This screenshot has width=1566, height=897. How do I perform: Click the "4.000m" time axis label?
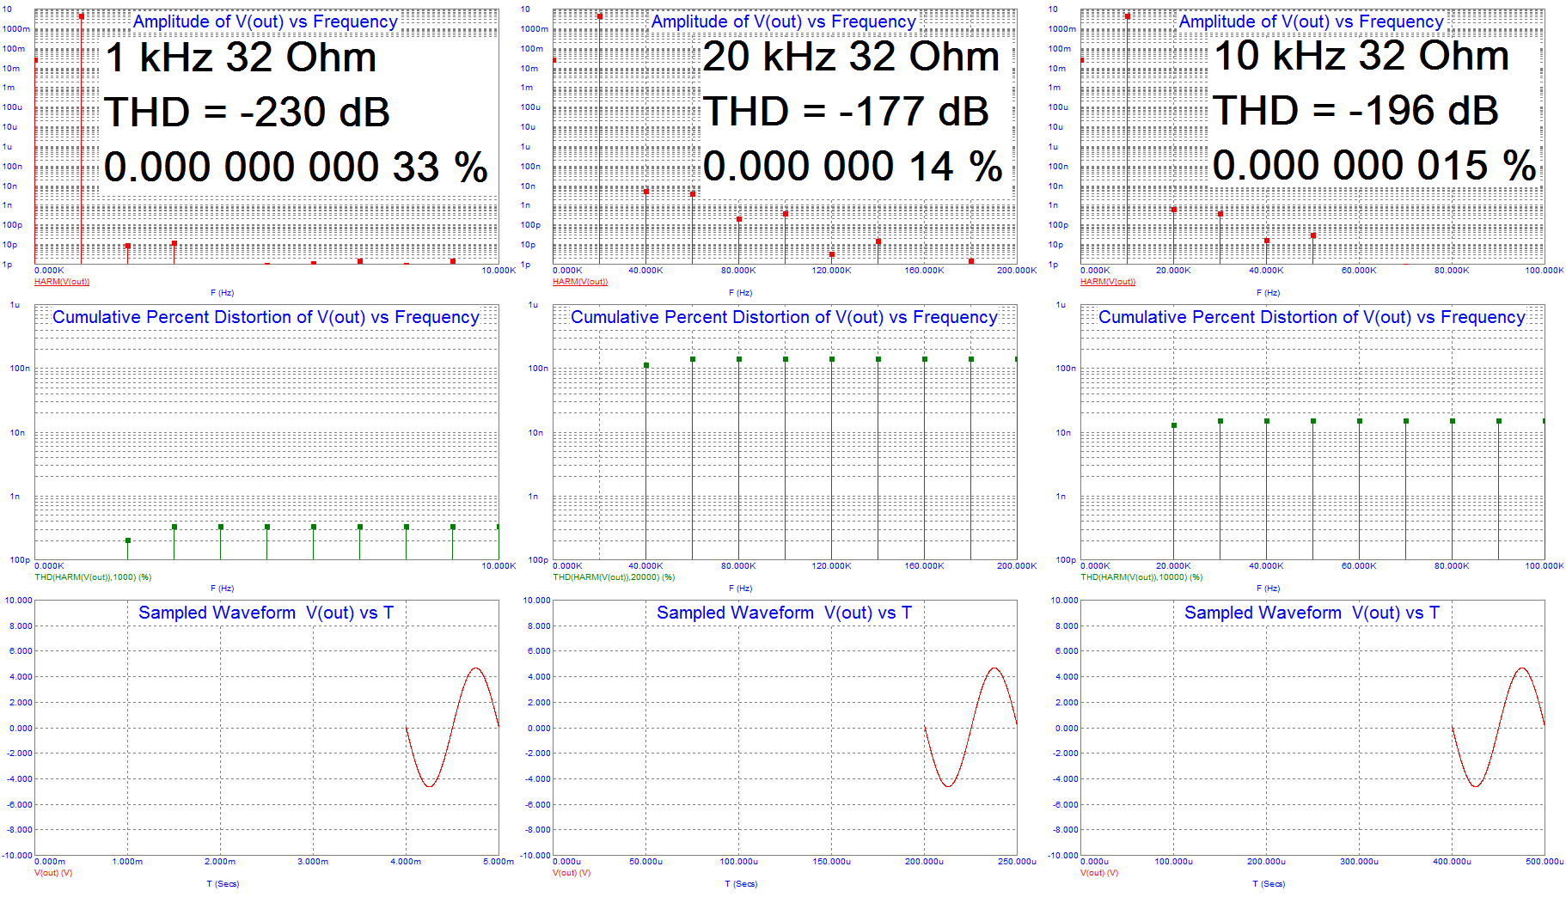coord(406,862)
